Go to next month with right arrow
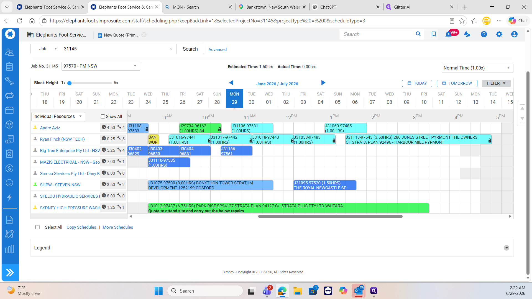532x299 pixels. tap(323, 83)
